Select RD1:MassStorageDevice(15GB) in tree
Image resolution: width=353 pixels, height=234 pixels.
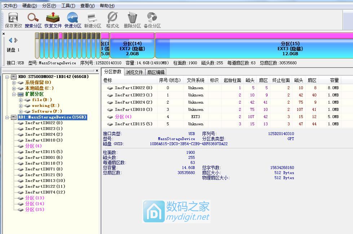(52, 117)
